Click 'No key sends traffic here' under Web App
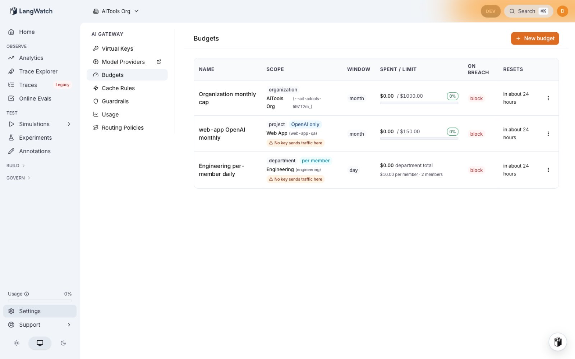Viewport: 575px width, 359px height. [295, 143]
